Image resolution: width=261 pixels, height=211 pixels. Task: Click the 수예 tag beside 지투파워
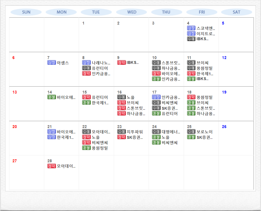121,132
